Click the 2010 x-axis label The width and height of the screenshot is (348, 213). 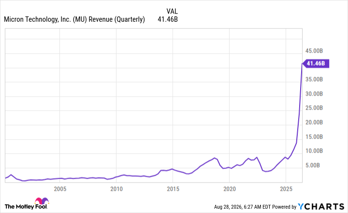click(116, 189)
